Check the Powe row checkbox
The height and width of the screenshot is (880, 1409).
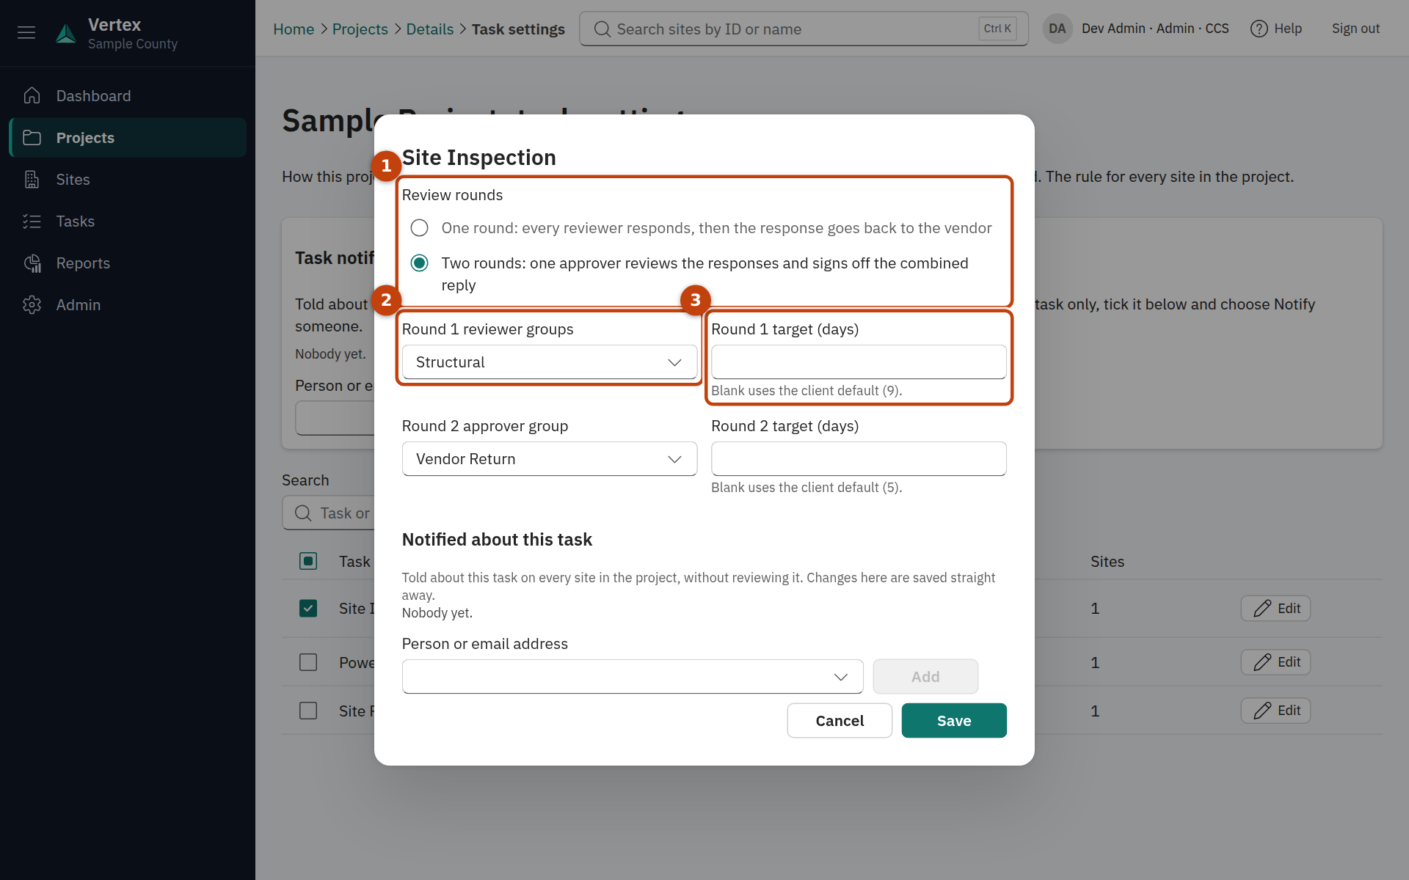pyautogui.click(x=308, y=662)
